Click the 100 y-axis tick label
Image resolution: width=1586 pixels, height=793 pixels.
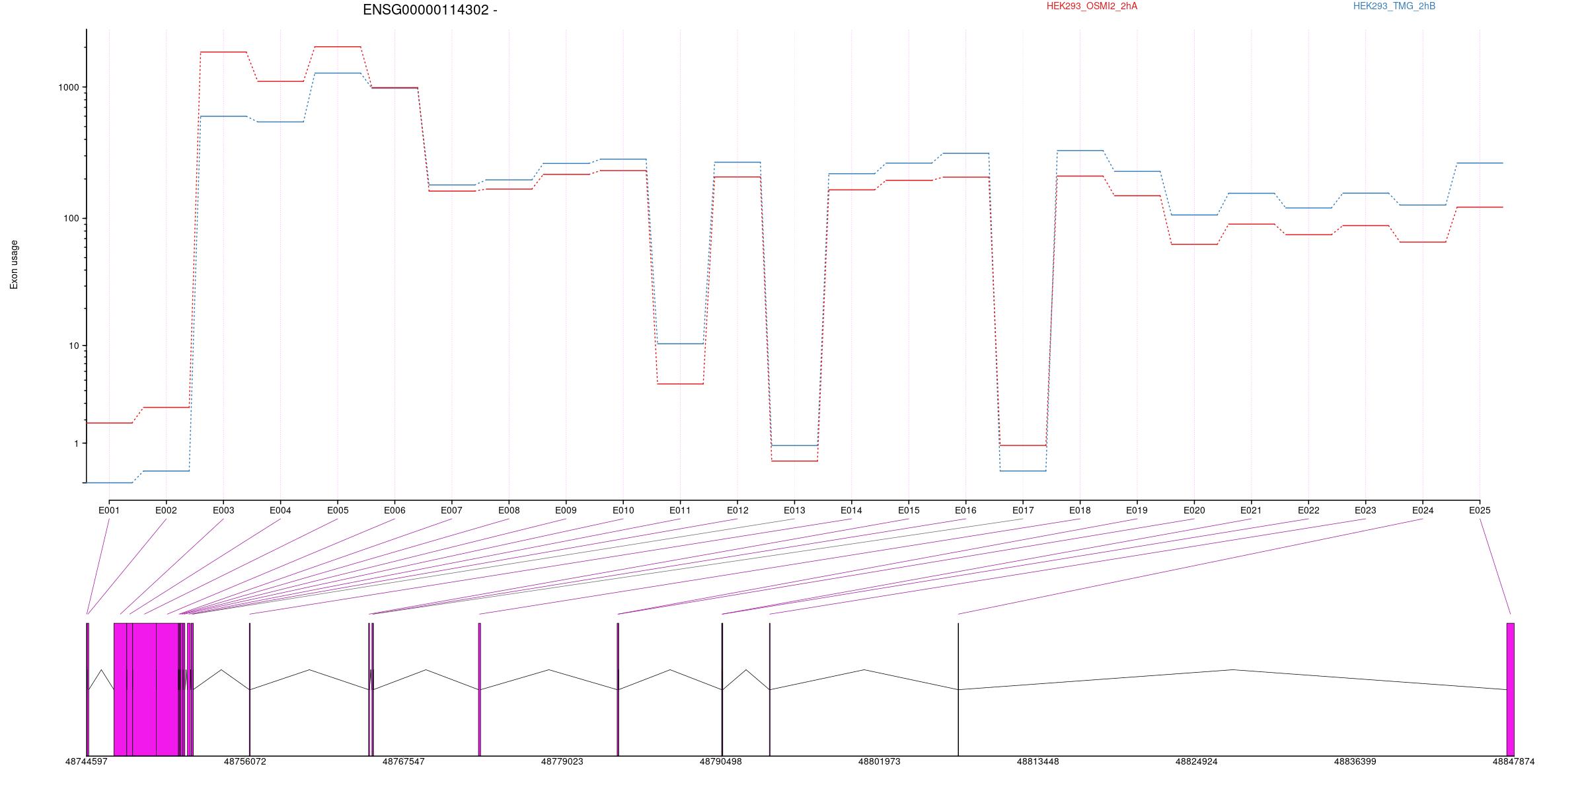click(71, 218)
